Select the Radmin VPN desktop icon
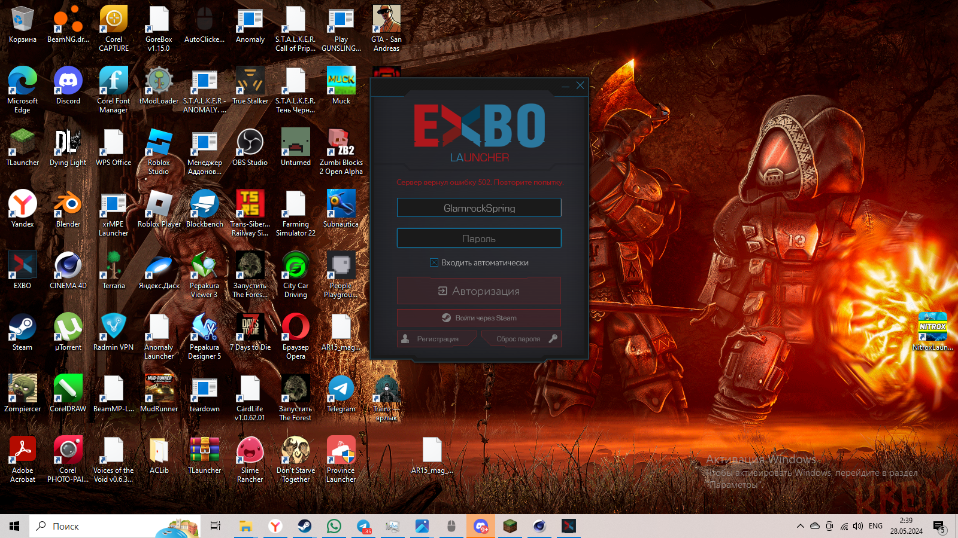958x538 pixels. coord(114,333)
